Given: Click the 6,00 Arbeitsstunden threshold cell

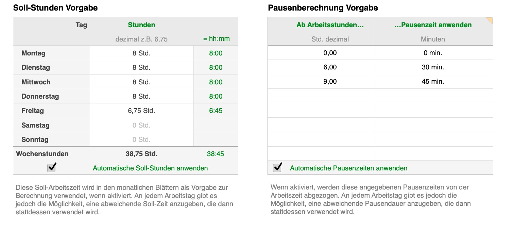Looking at the screenshot, I should tap(330, 67).
